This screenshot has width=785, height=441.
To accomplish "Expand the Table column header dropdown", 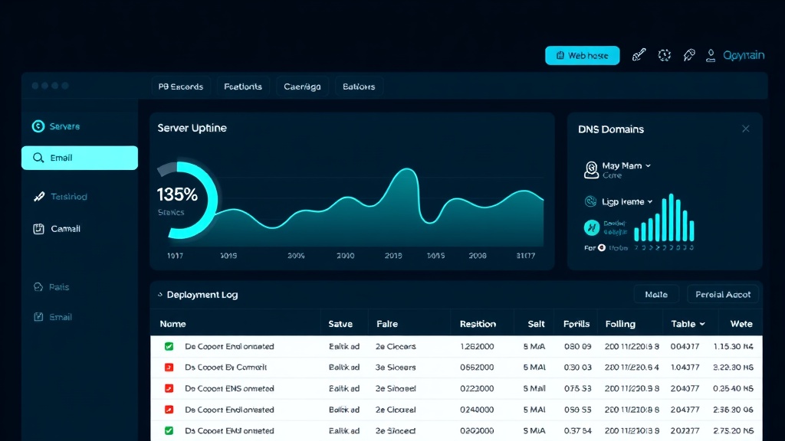I will tap(688, 323).
